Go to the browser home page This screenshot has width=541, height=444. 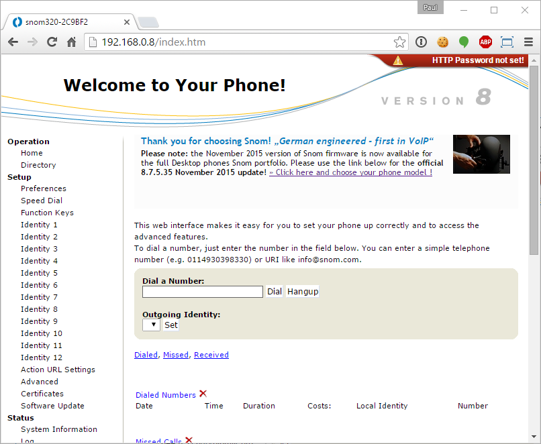pos(71,42)
